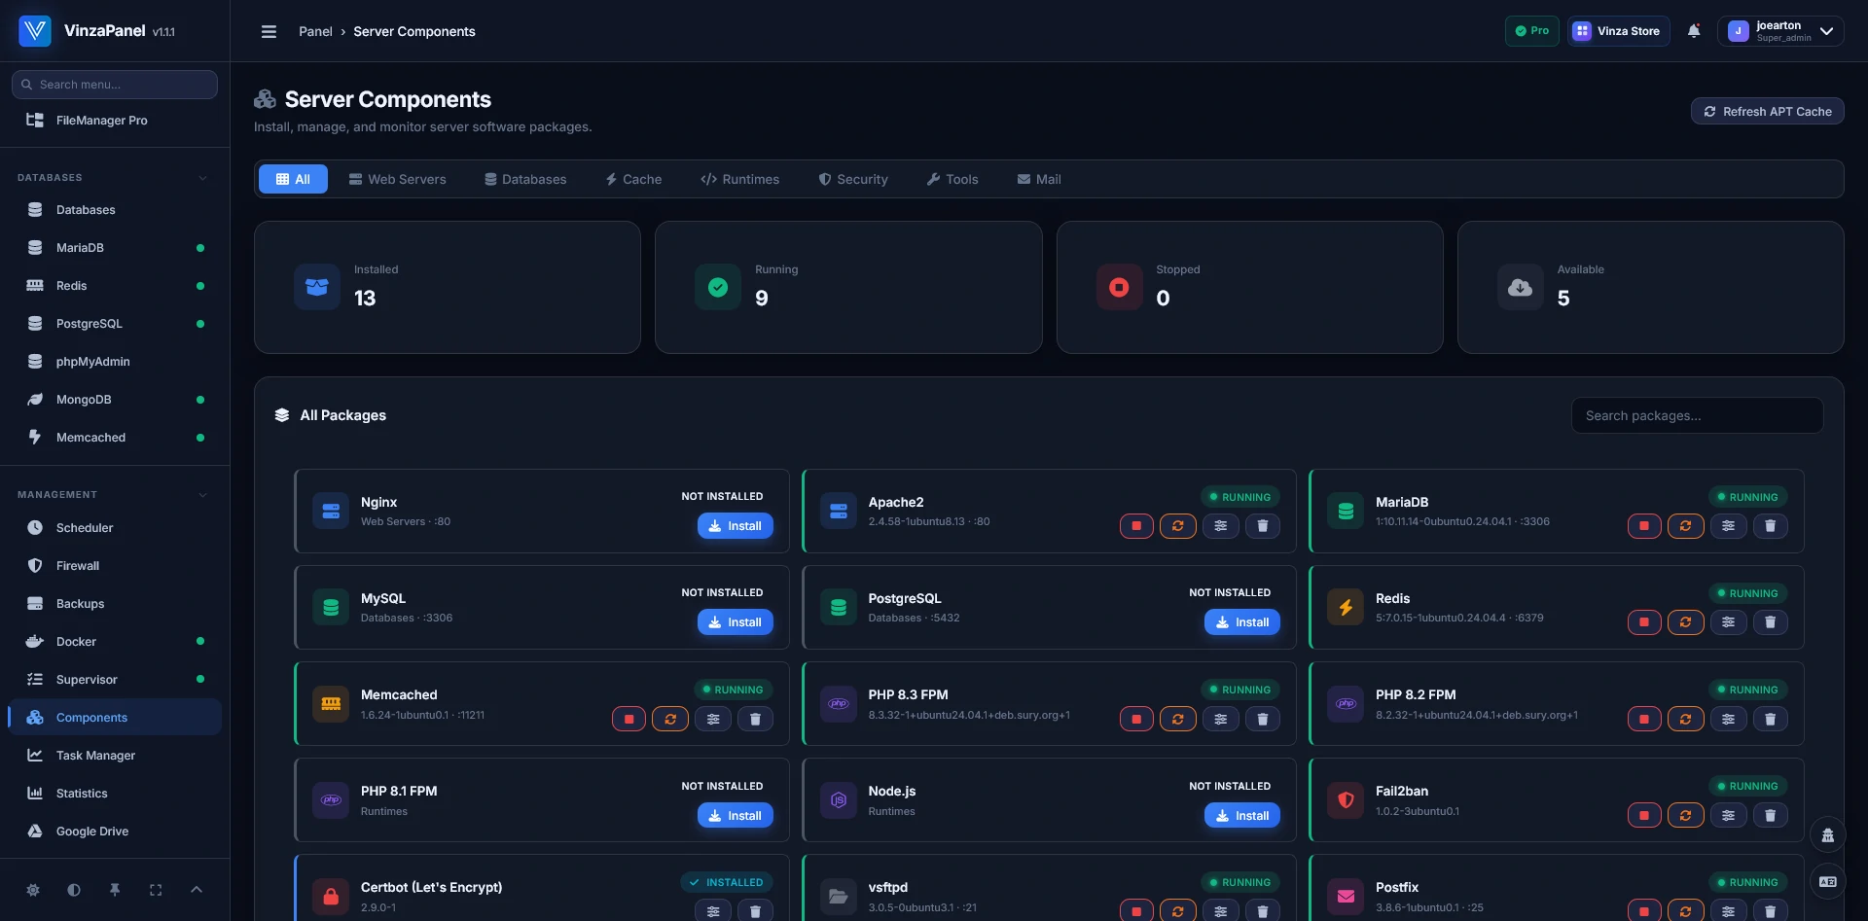
Task: Go to Panel in the breadcrumb
Action: [x=315, y=31]
